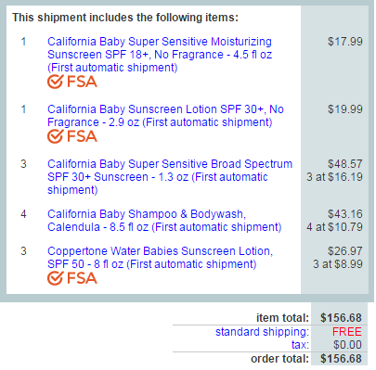Click the standard shipping link
This screenshot has width=376, height=370.
tap(262, 332)
